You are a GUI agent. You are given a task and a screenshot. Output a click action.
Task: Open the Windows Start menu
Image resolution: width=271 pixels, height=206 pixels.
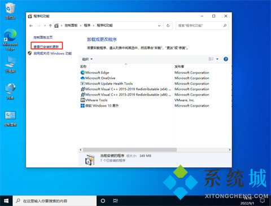pyautogui.click(x=6, y=201)
